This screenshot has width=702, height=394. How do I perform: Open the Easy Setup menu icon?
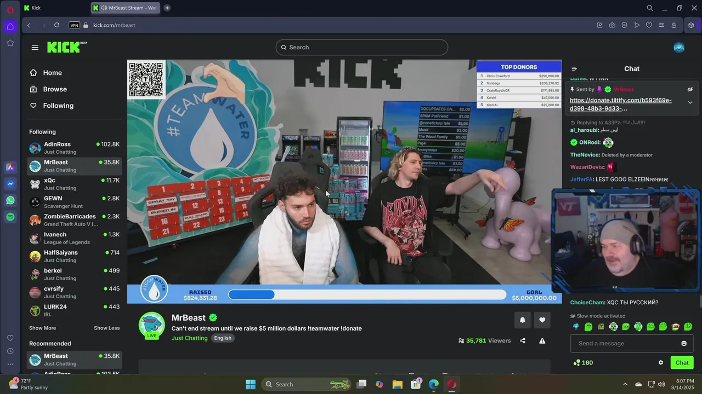point(661,25)
